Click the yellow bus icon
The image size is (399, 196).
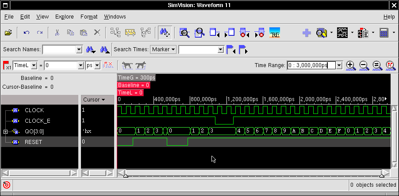pyautogui.click(x=130, y=33)
